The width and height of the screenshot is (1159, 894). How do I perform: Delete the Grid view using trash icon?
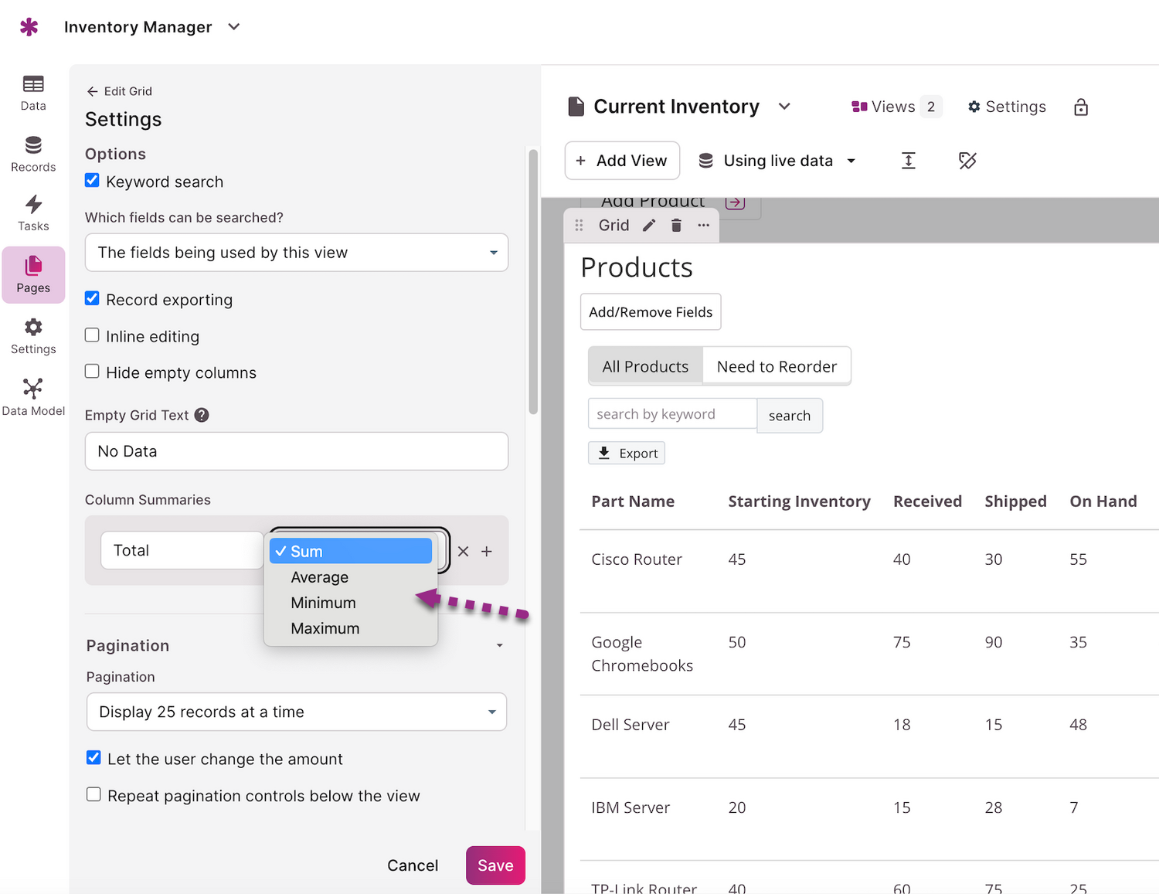point(676,226)
